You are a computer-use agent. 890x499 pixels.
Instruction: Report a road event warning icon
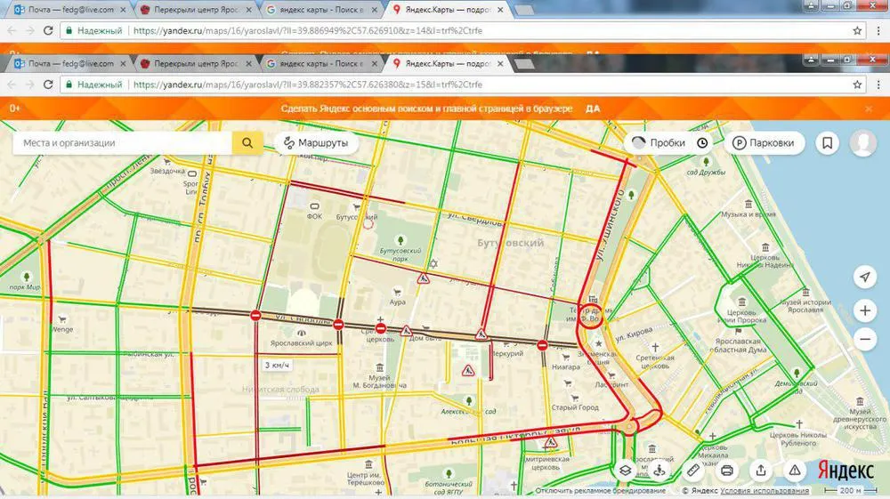coord(795,470)
